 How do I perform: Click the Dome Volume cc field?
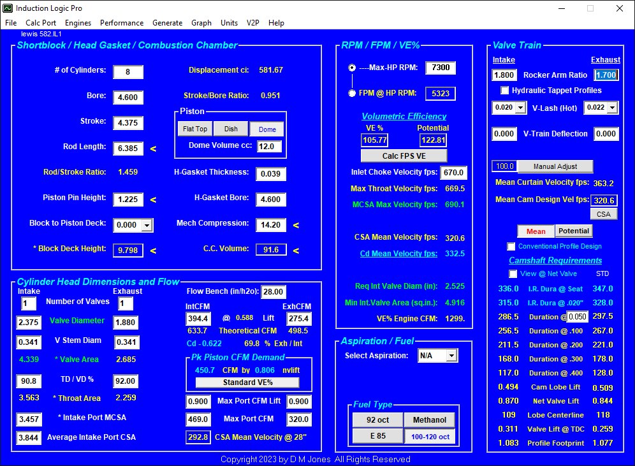[269, 146]
